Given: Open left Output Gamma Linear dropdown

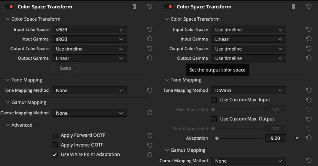Looking at the screenshot, I should [89, 58].
